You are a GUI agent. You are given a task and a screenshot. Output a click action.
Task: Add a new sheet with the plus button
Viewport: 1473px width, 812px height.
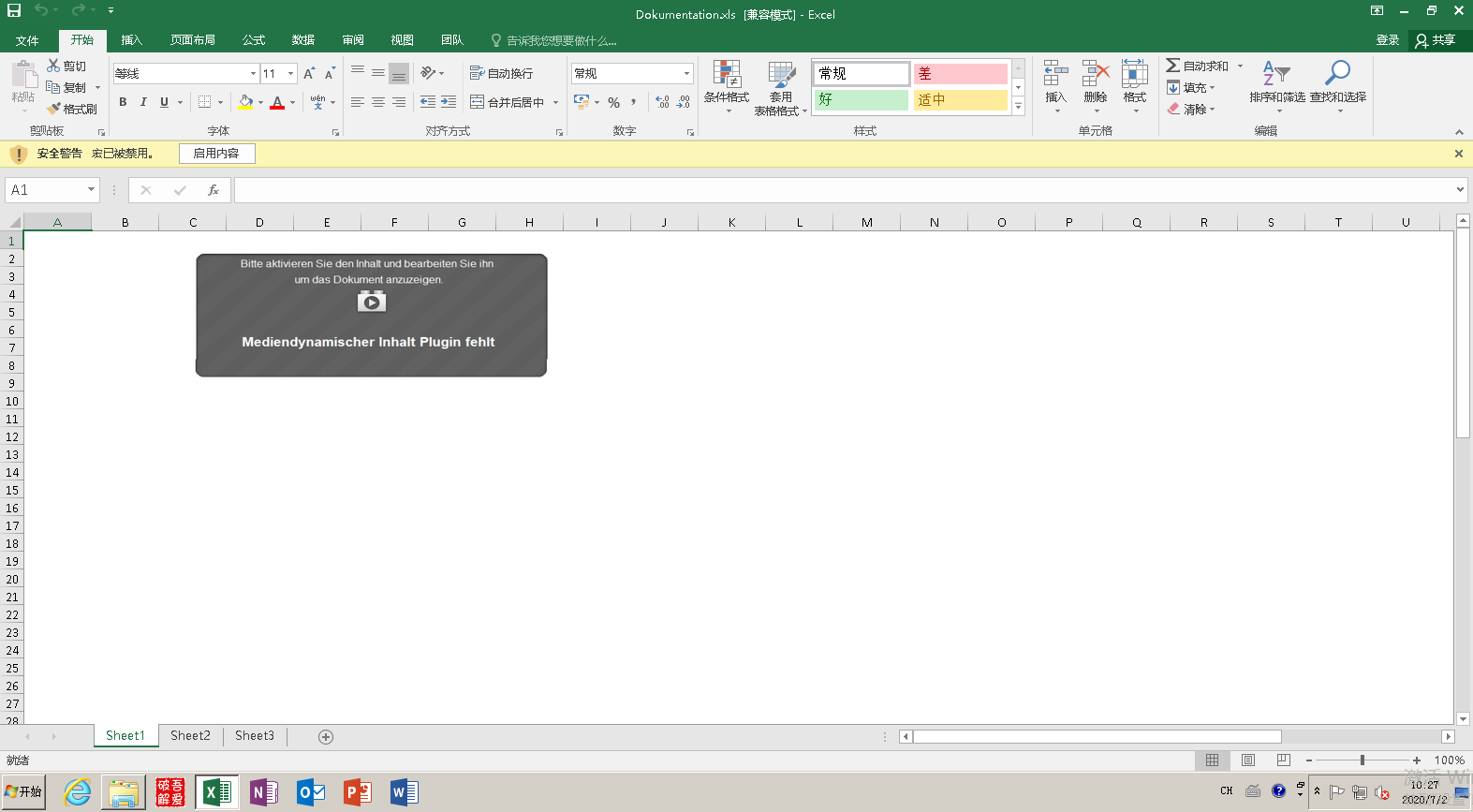326,737
